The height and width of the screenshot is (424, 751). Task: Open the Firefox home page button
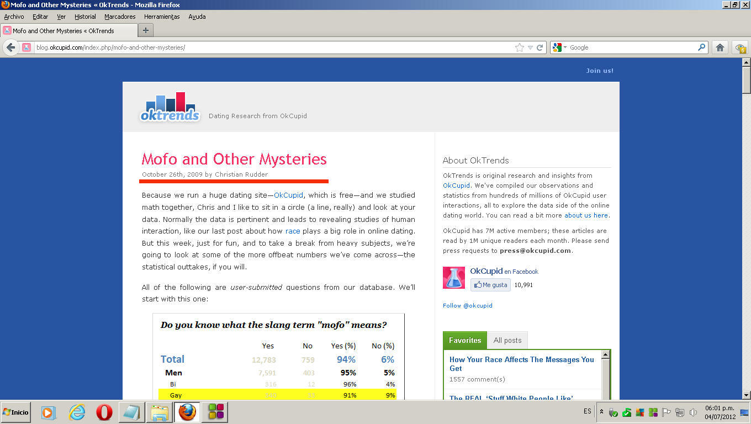pos(720,47)
